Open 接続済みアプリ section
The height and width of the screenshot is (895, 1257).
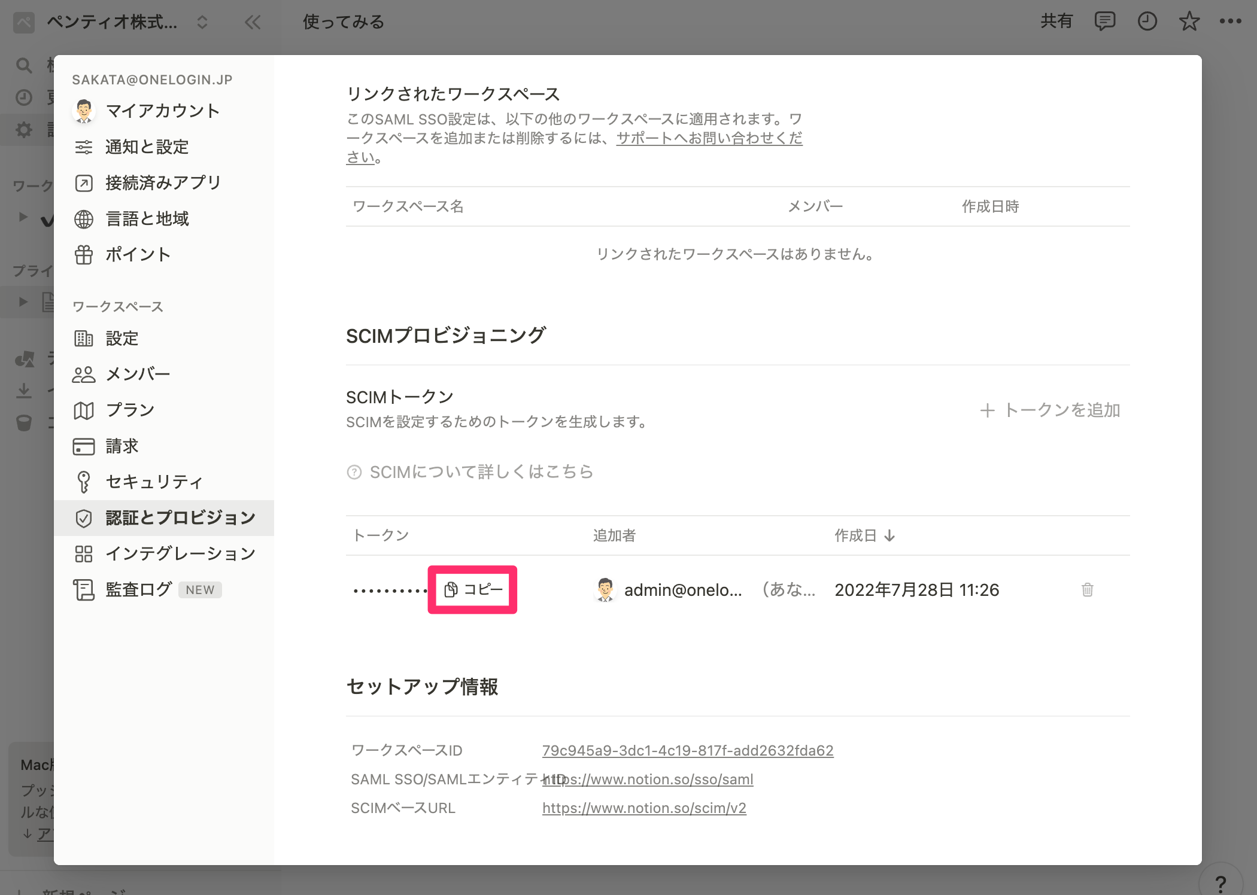[163, 183]
